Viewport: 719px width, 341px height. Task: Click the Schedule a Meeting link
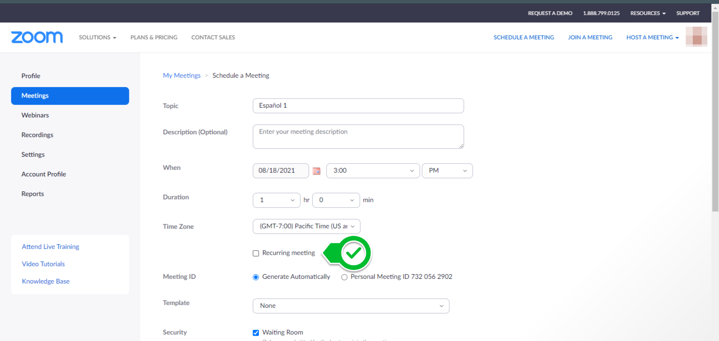point(524,37)
